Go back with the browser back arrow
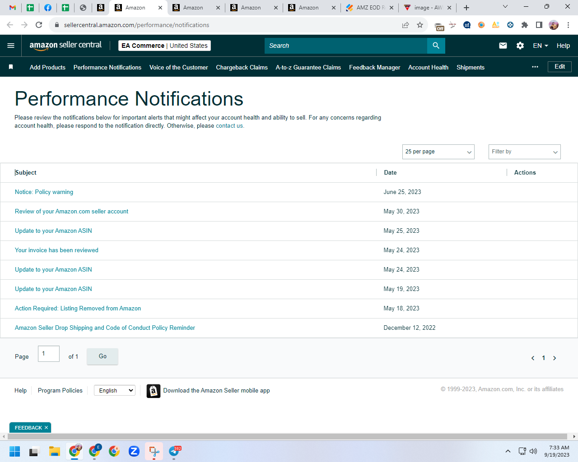578x462 pixels. [10, 25]
